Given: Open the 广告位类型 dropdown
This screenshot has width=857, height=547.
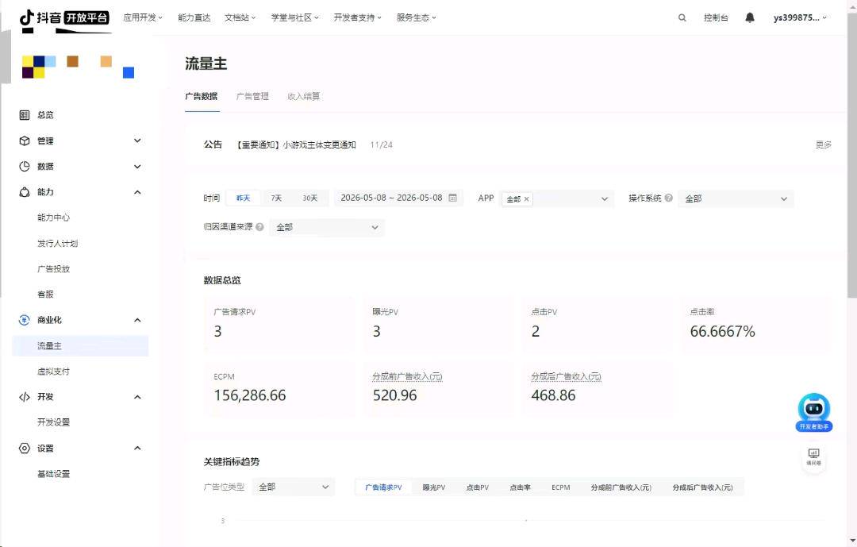Looking at the screenshot, I should [x=293, y=487].
